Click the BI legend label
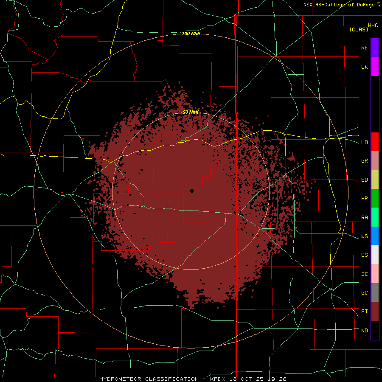This screenshot has width=382, height=382. coord(364,312)
